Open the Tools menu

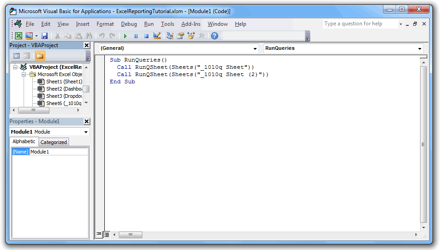[167, 24]
